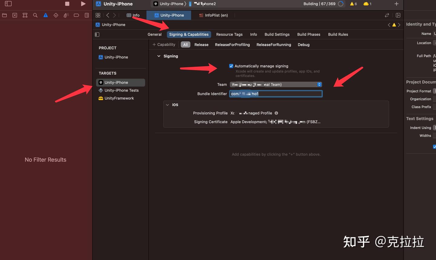
Task: Open the Issue navigator warning icon
Action: 45,15
